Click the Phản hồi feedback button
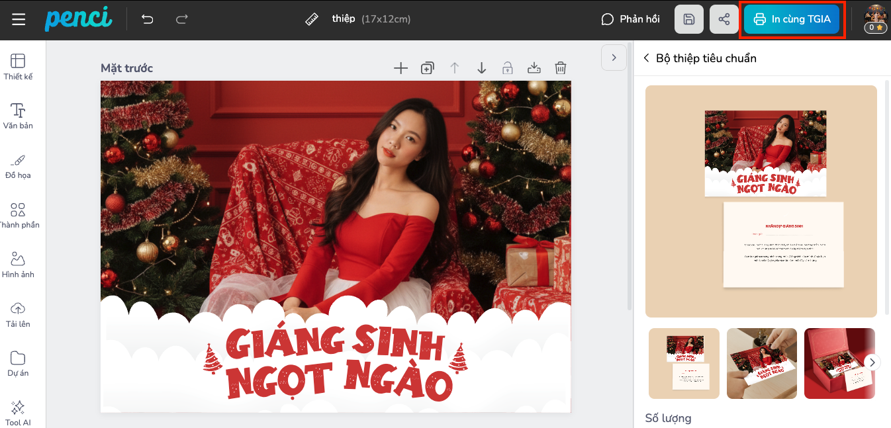Image resolution: width=891 pixels, height=428 pixels. coord(630,19)
